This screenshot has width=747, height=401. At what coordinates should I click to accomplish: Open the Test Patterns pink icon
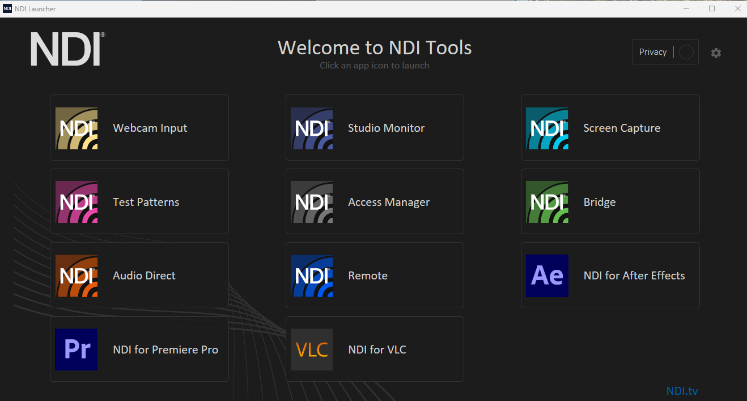point(77,202)
